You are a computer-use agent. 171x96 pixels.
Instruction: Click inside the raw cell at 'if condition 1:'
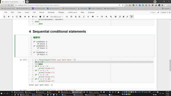(40, 42)
